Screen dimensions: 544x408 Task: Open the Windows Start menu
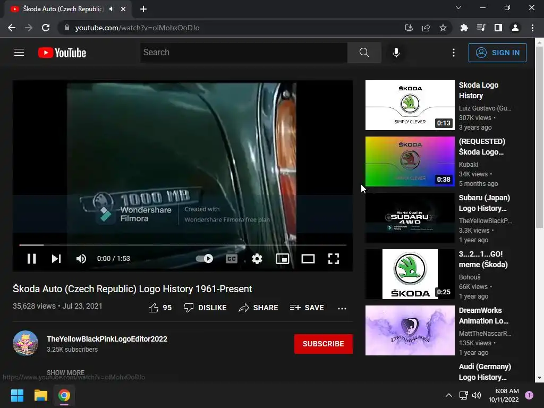[x=17, y=395]
